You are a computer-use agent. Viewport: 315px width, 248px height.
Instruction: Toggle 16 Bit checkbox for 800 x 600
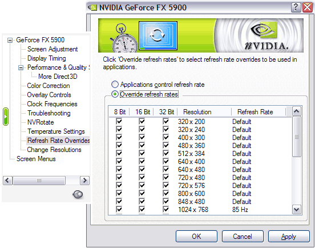(x=142, y=194)
